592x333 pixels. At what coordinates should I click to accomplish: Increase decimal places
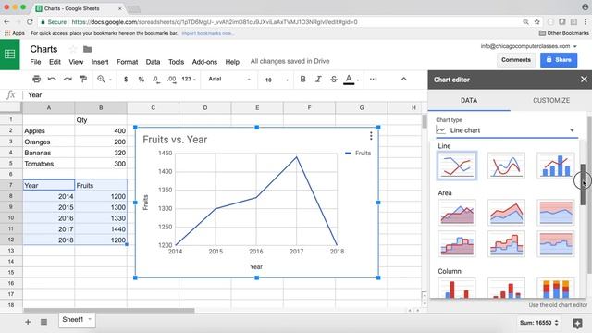pos(171,80)
